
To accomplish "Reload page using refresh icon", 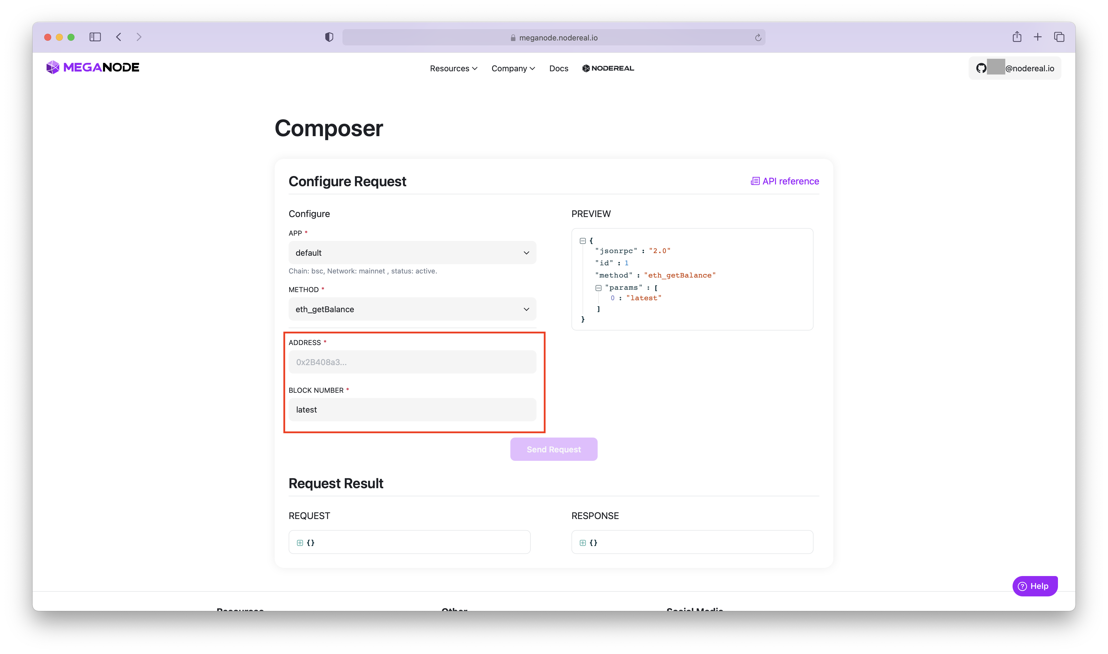I will [x=758, y=38].
